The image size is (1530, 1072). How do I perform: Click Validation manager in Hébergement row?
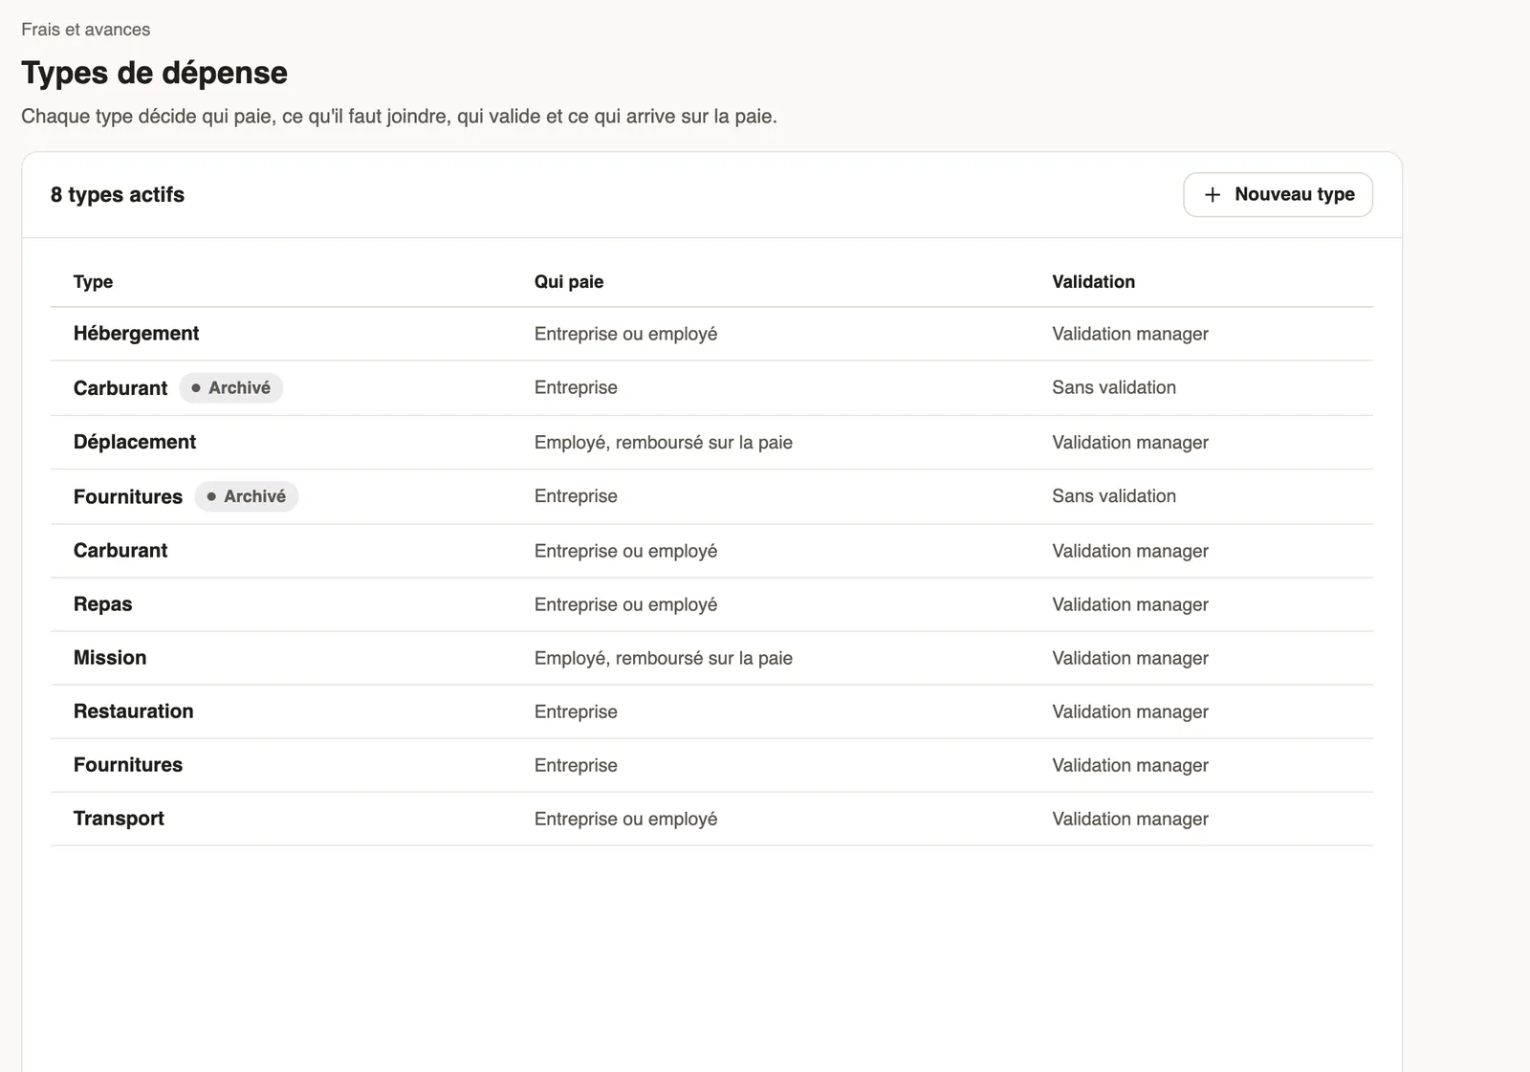1130,334
